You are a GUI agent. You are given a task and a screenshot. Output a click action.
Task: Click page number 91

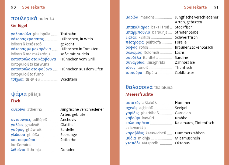[216, 7]
